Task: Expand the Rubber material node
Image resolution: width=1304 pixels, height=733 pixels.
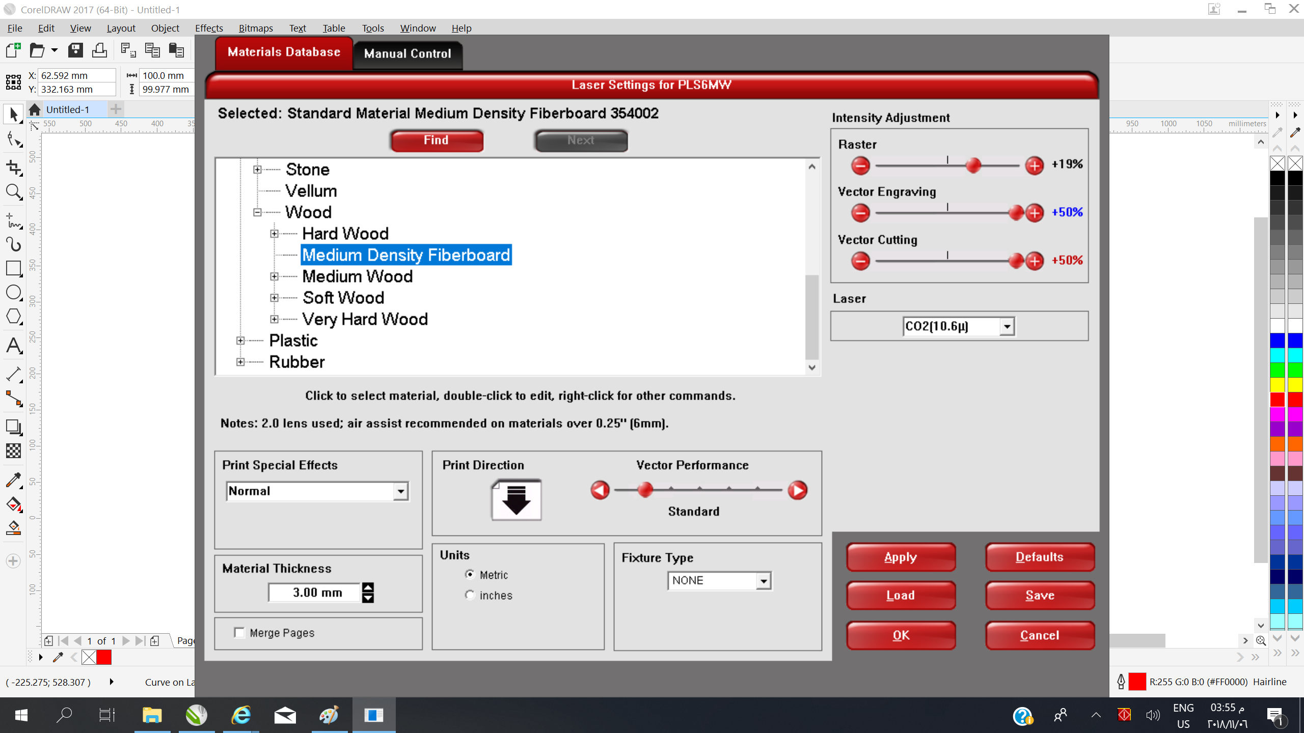Action: pyautogui.click(x=240, y=362)
